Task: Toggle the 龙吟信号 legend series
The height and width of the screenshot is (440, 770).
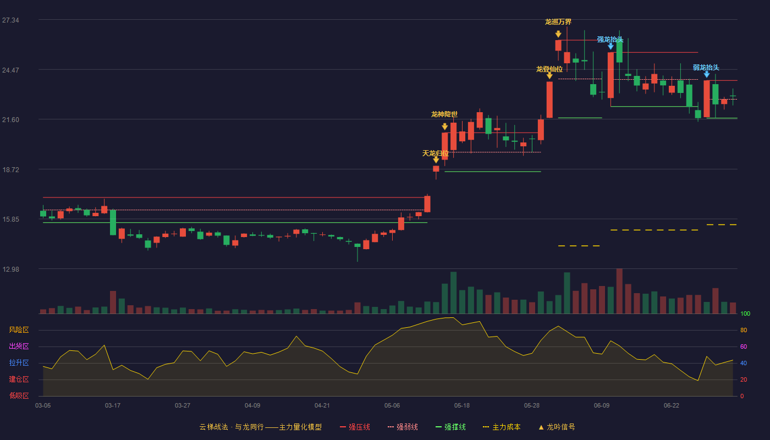Action: pyautogui.click(x=556, y=427)
